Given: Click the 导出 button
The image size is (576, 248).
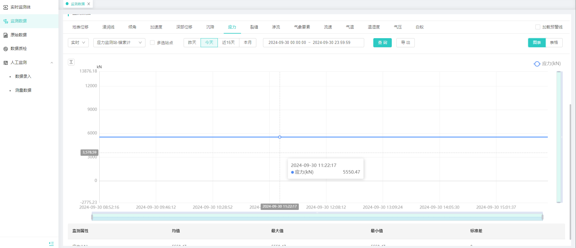Looking at the screenshot, I should pos(405,43).
